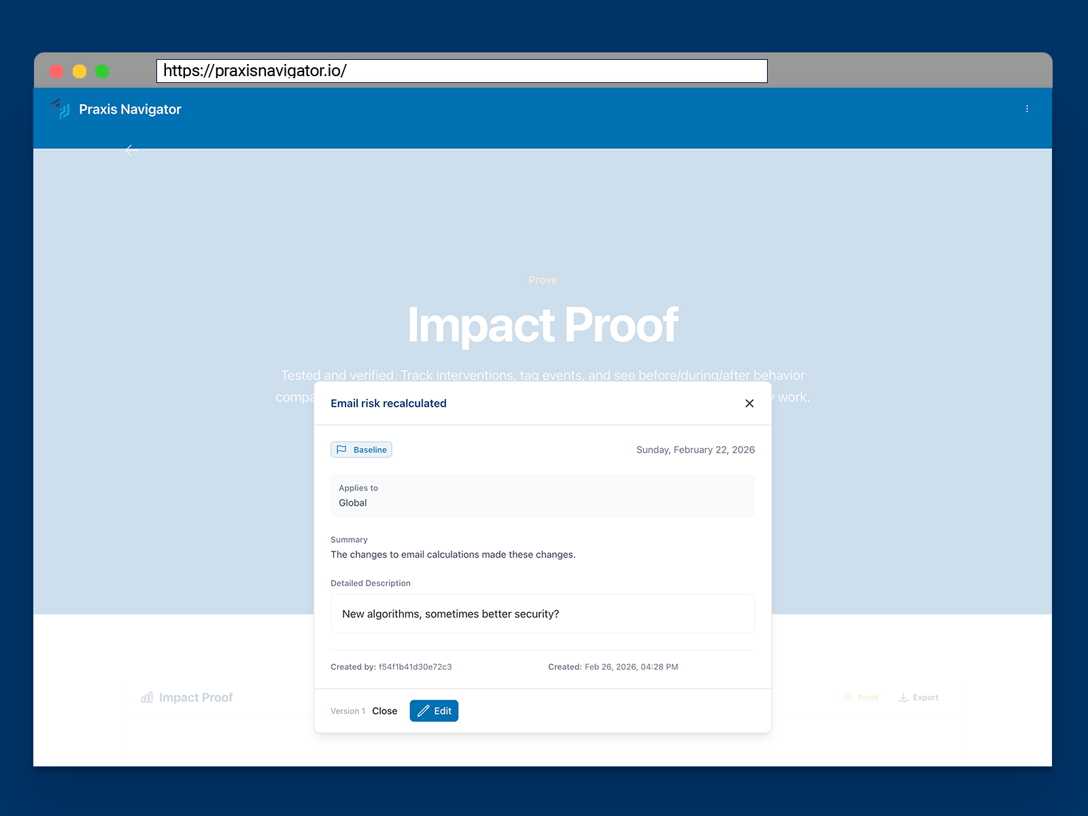Click the Detailed Description text field
Image resolution: width=1088 pixels, height=816 pixels.
[x=542, y=613]
